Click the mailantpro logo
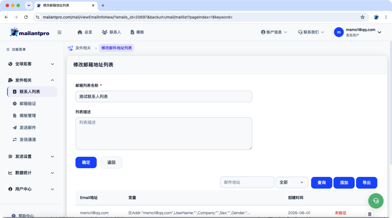 coord(30,32)
